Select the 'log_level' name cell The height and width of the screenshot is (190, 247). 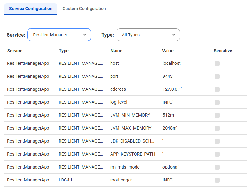[119, 102]
